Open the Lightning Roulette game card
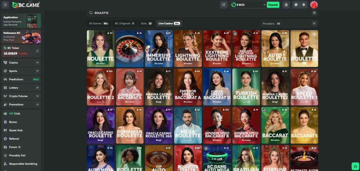 [x=188, y=49]
